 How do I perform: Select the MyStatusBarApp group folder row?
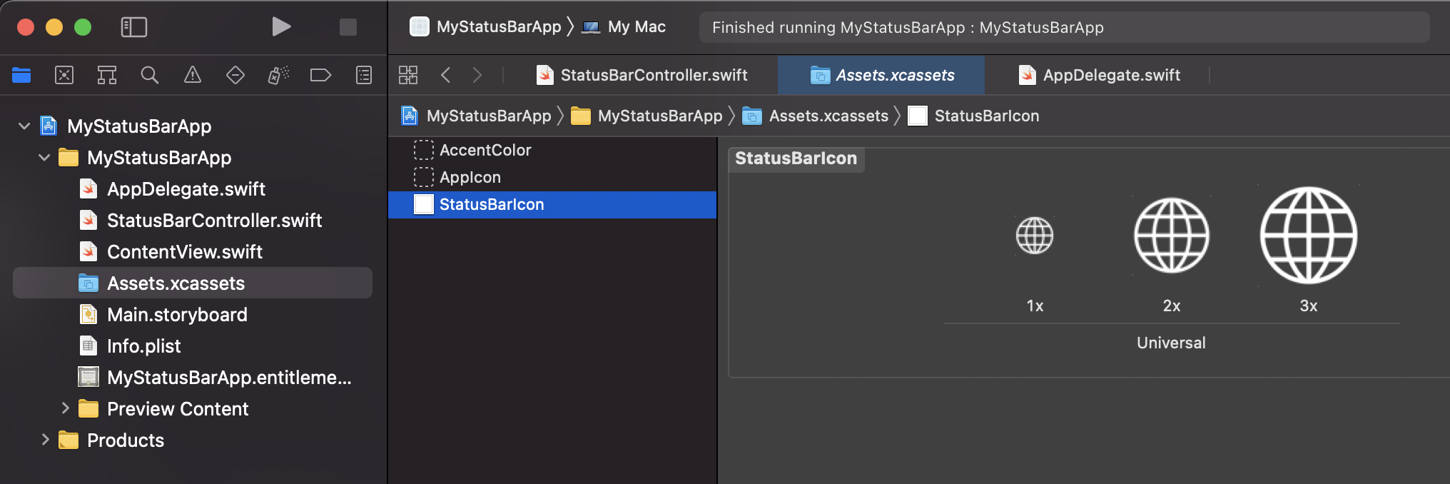tap(146, 158)
